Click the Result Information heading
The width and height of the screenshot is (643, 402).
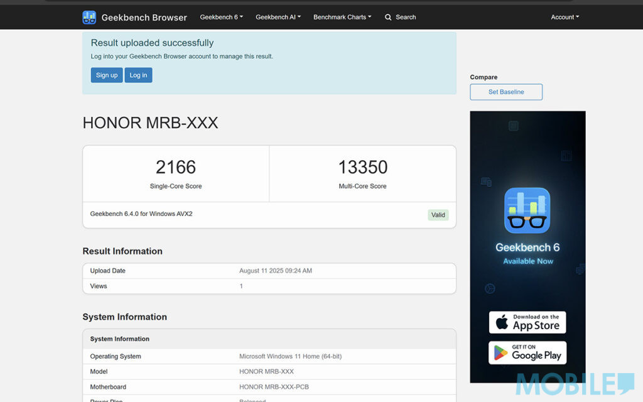click(122, 251)
